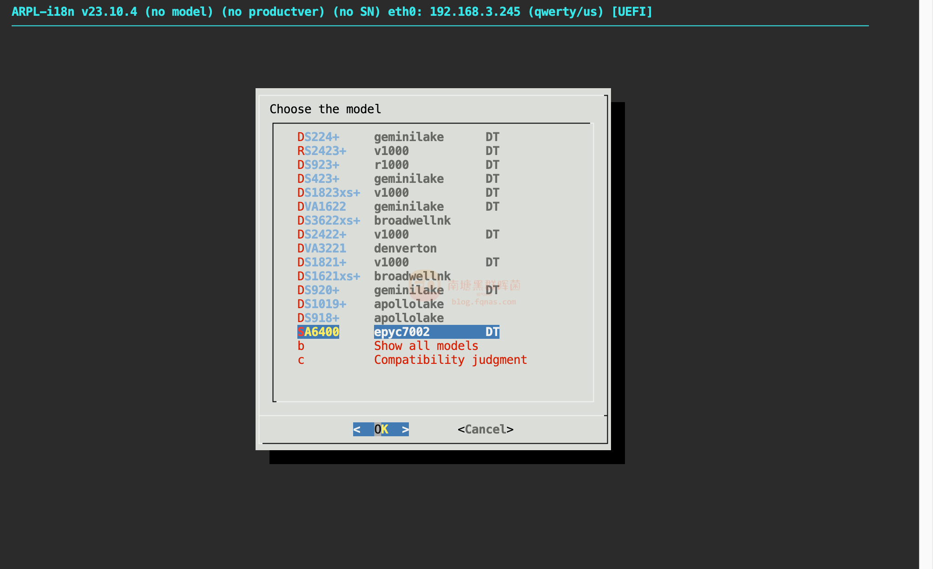Image resolution: width=933 pixels, height=569 pixels.
Task: Select DS1621xs+ model entry
Action: coord(374,276)
